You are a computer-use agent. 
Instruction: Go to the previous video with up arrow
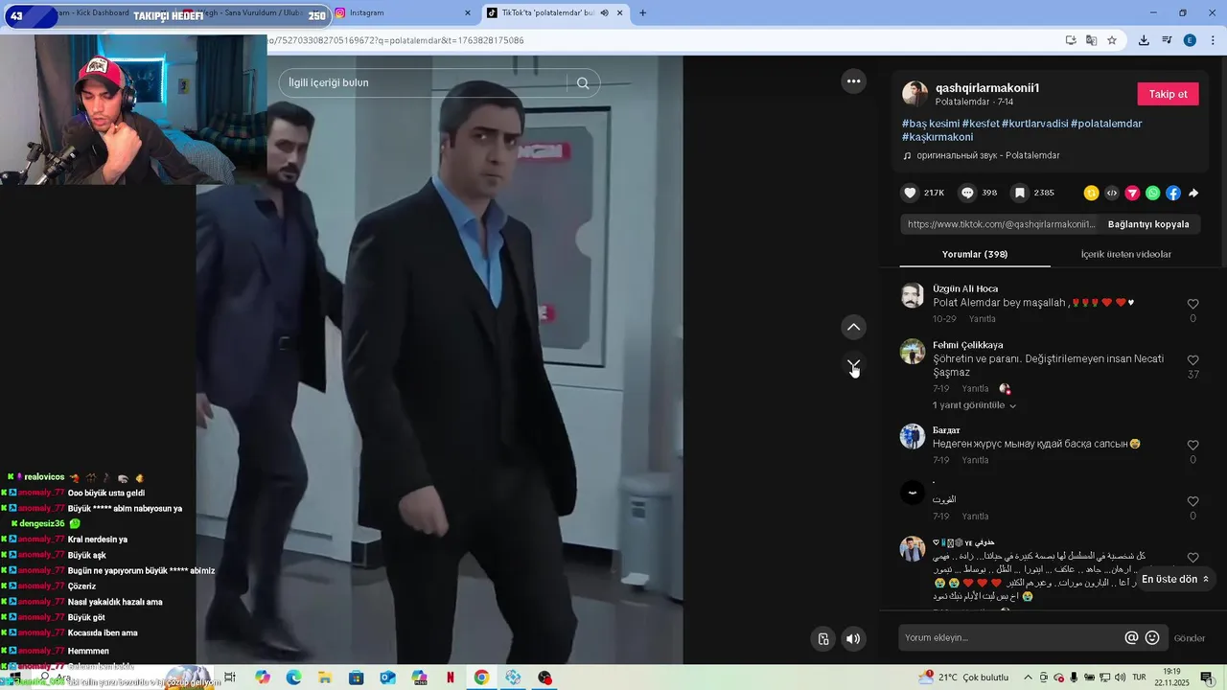pyautogui.click(x=853, y=327)
